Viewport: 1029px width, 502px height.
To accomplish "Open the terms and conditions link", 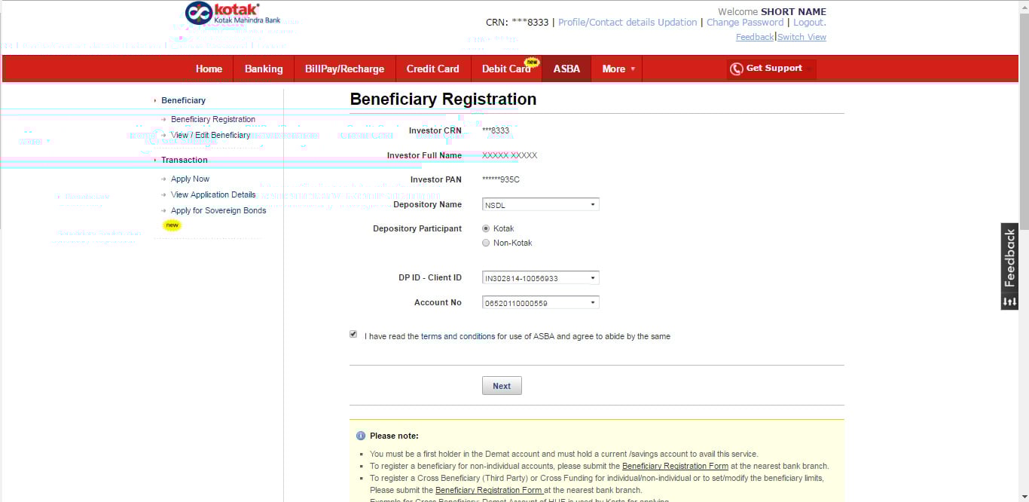I will (458, 336).
